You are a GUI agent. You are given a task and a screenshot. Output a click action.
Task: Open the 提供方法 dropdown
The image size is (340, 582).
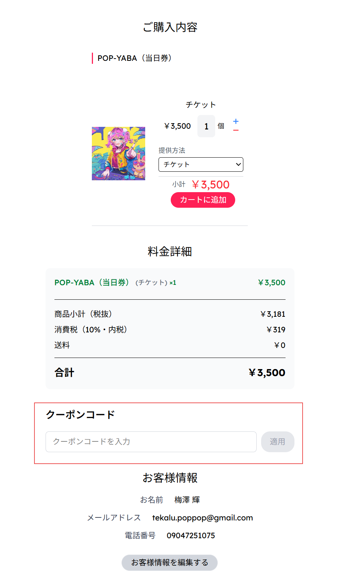[201, 165]
